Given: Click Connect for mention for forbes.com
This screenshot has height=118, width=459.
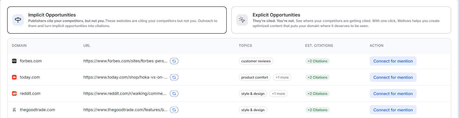Looking at the screenshot, I should (x=393, y=61).
